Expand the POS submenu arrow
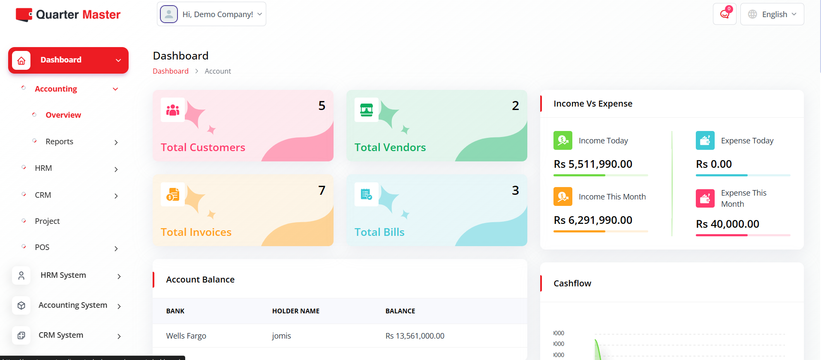This screenshot has height=360, width=821. (x=116, y=248)
